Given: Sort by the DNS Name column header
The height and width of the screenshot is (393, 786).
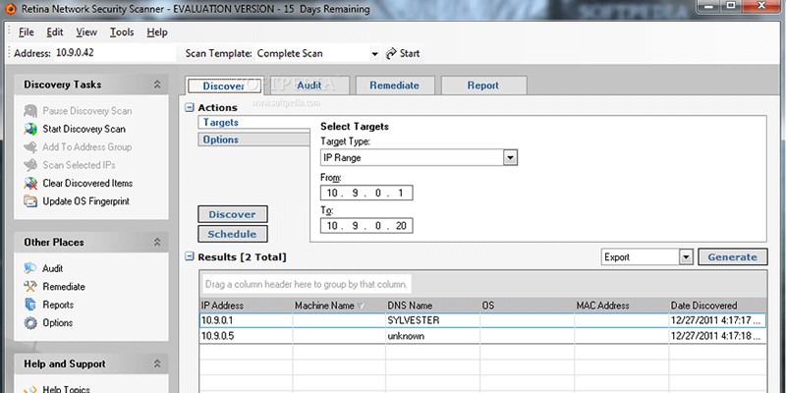Looking at the screenshot, I should click(432, 306).
